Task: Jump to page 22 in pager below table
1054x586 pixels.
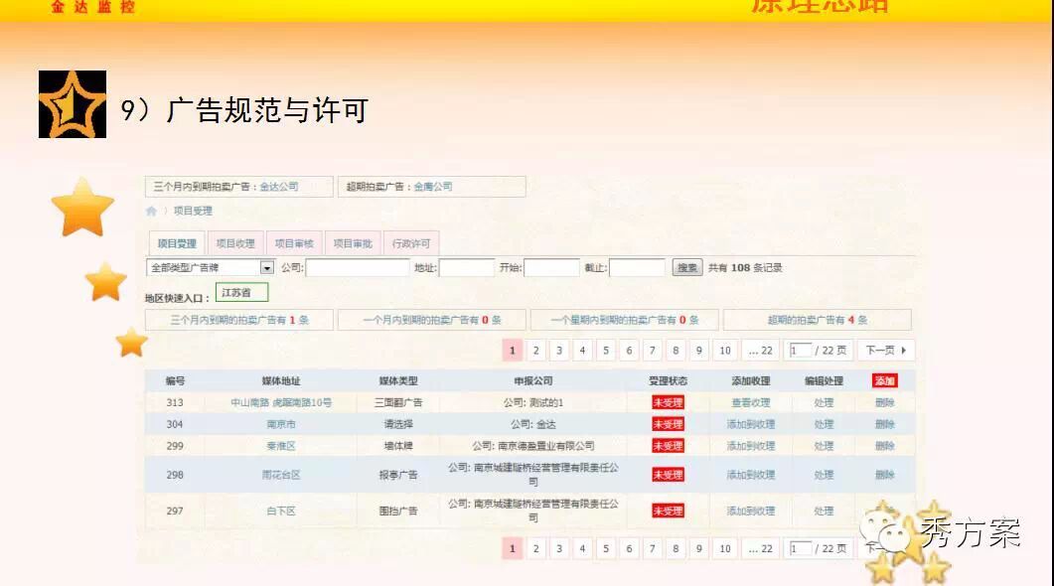Action: [761, 548]
